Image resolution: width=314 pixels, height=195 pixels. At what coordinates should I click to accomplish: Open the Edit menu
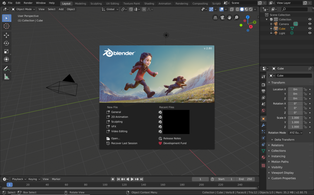point(18,3)
